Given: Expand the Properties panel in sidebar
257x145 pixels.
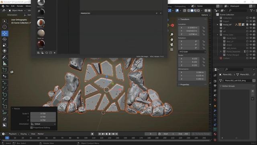Looking at the screenshot, I should [179, 85].
